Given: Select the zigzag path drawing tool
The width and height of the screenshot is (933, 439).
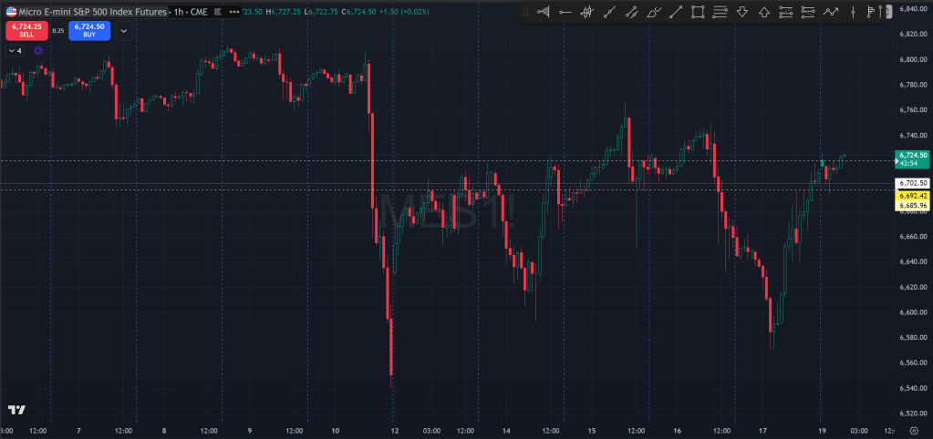Looking at the screenshot, I should coord(830,12).
